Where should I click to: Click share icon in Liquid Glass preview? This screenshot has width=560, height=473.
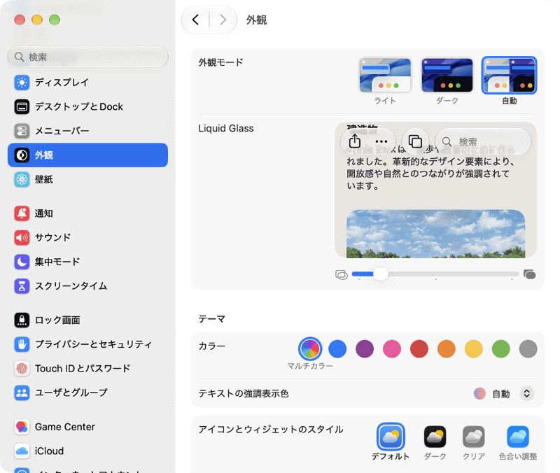point(355,141)
